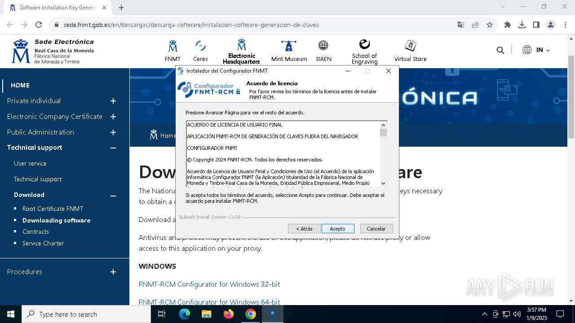This screenshot has height=323, width=575.
Task: Click FNMT-RCM Configurator for Windows 64-bit link
Action: pos(209,302)
